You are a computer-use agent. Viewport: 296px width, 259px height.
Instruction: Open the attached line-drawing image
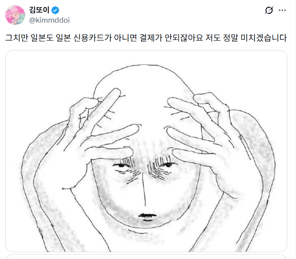146,151
